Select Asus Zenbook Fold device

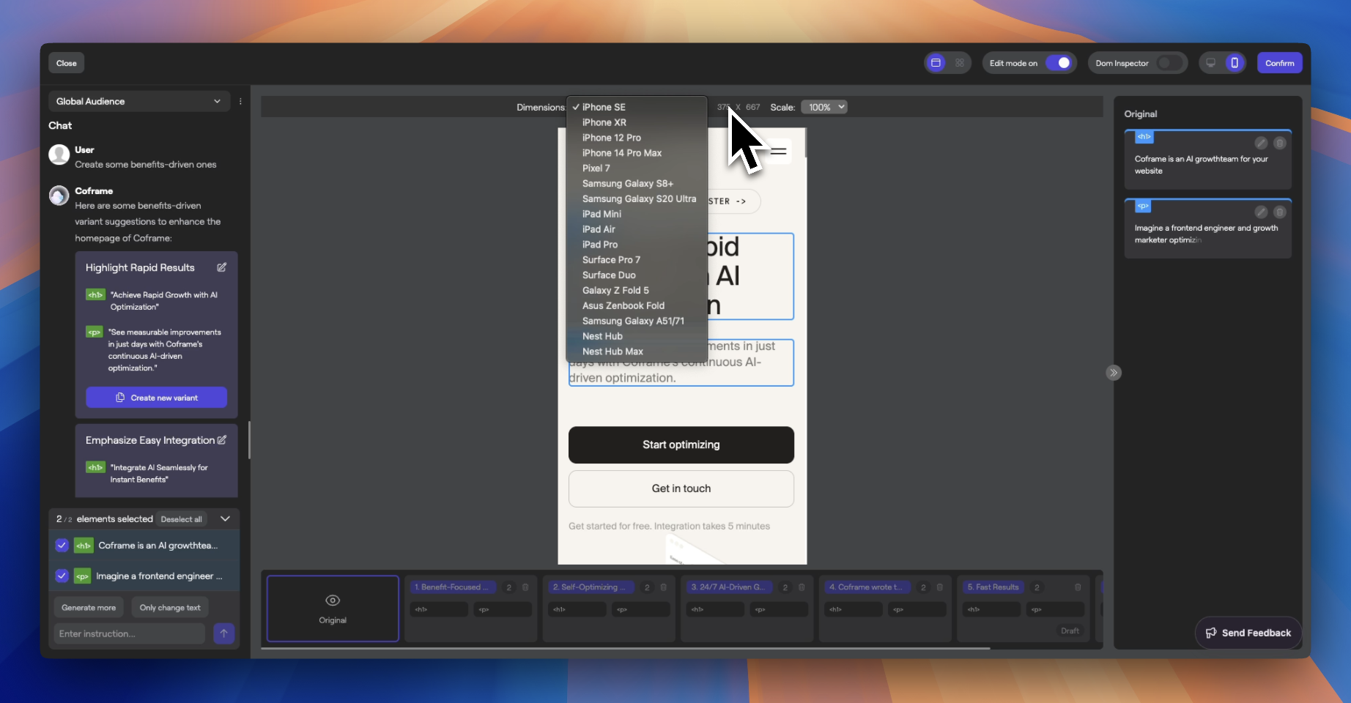pos(636,306)
